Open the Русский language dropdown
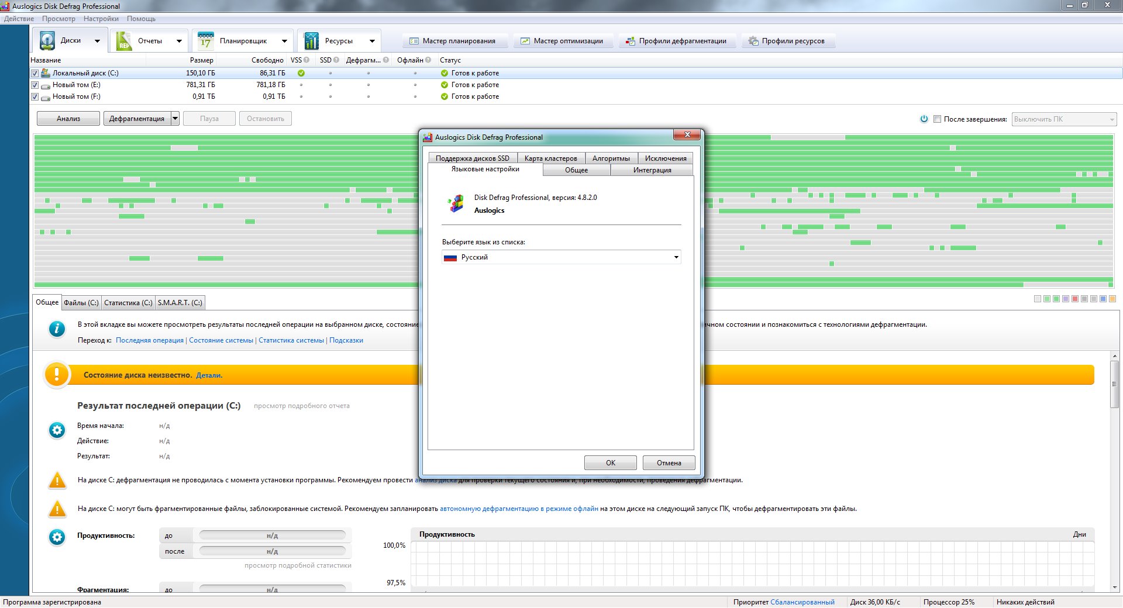This screenshot has height=608, width=1123. point(561,257)
